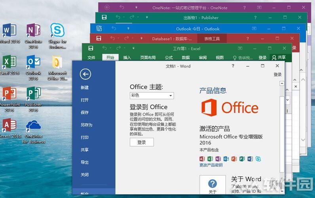Switch to the 公式 tab in Excel
The width and height of the screenshot is (315, 198).
tap(169, 58)
